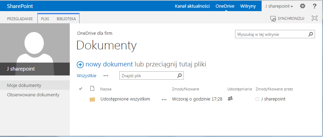This screenshot has height=137, width=323.
Task: Select the Wszystkie view link
Action: (87, 75)
